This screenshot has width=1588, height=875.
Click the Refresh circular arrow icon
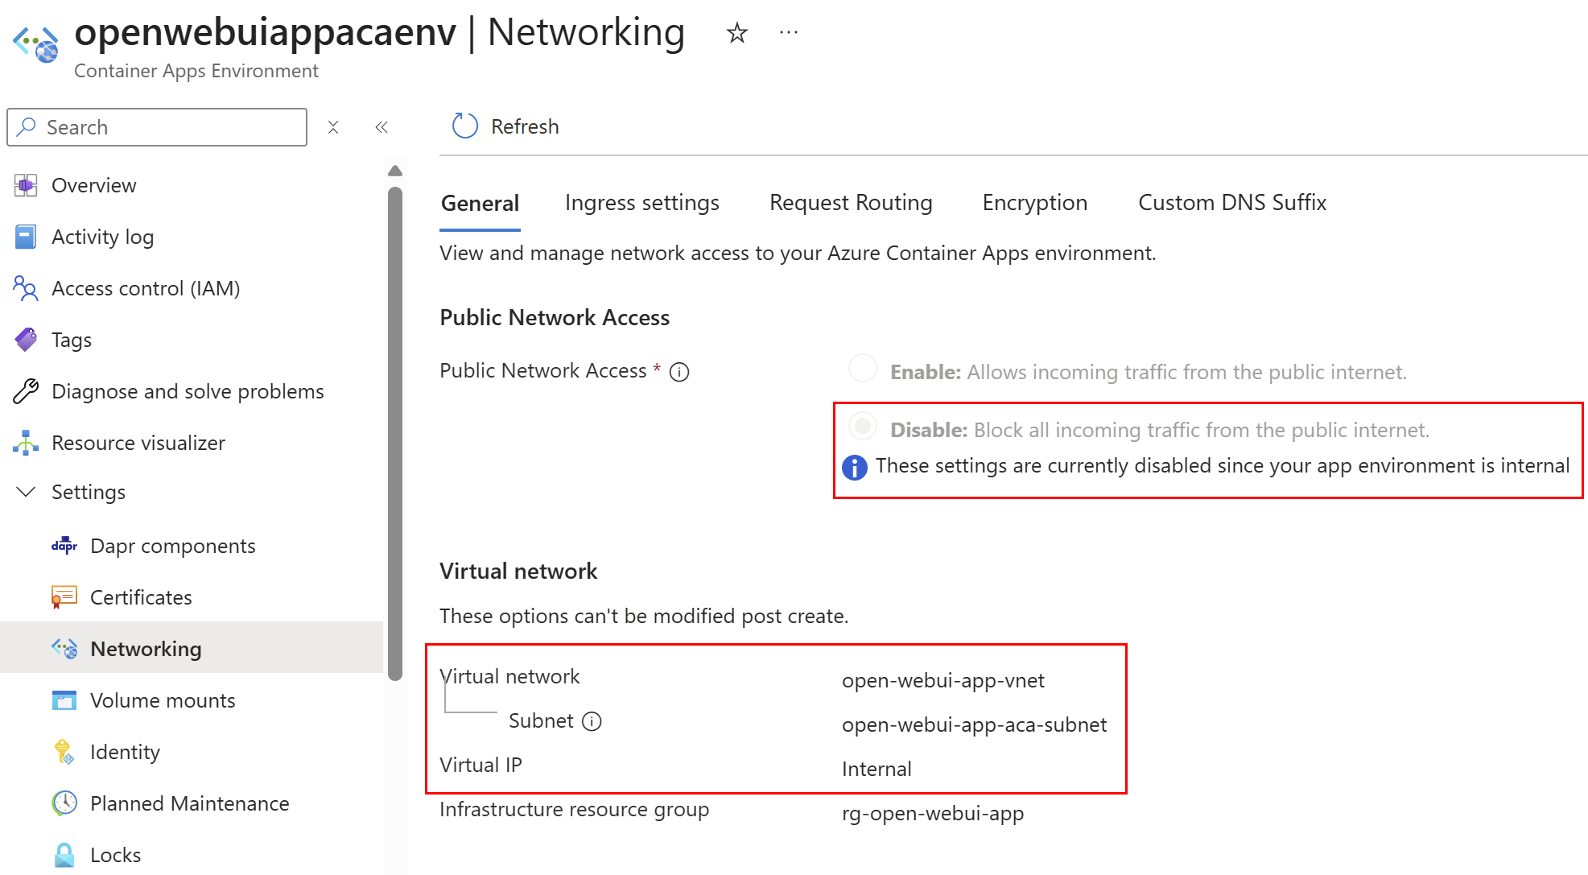tap(465, 126)
